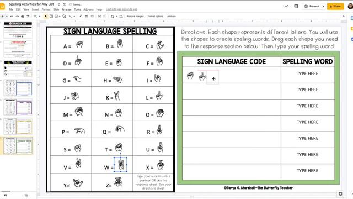
Task: Open the activity dashboard trend icon
Action: (286, 6)
